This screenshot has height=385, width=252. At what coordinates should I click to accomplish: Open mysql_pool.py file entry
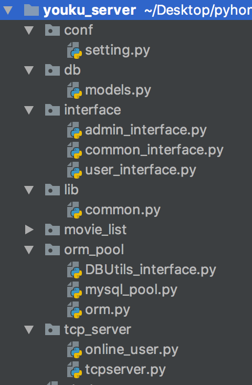(131, 290)
